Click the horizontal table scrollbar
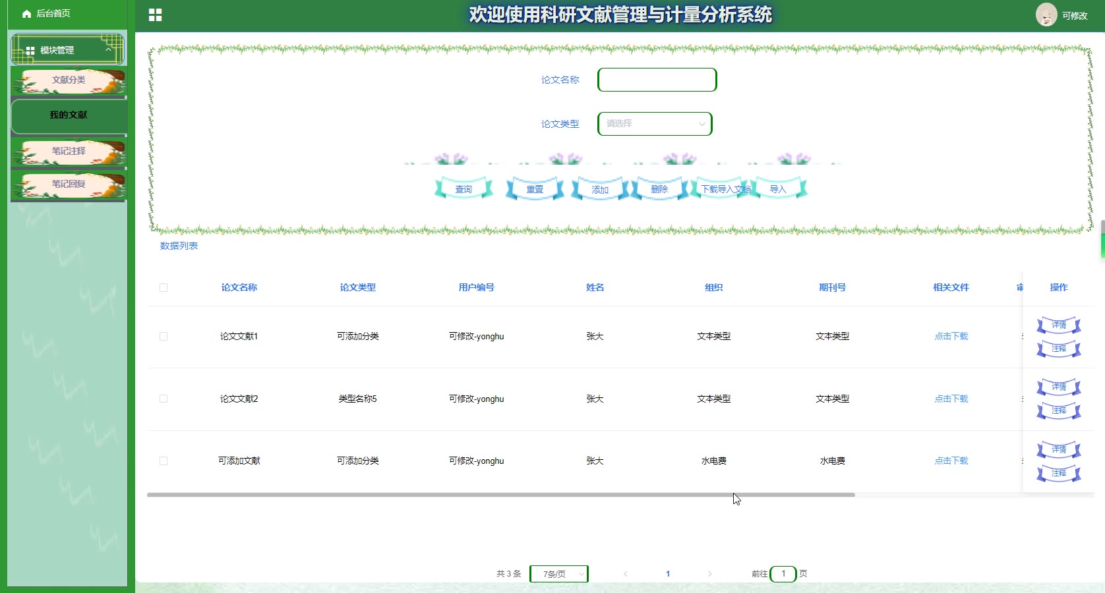Viewport: 1105px width, 593px height. (x=501, y=495)
